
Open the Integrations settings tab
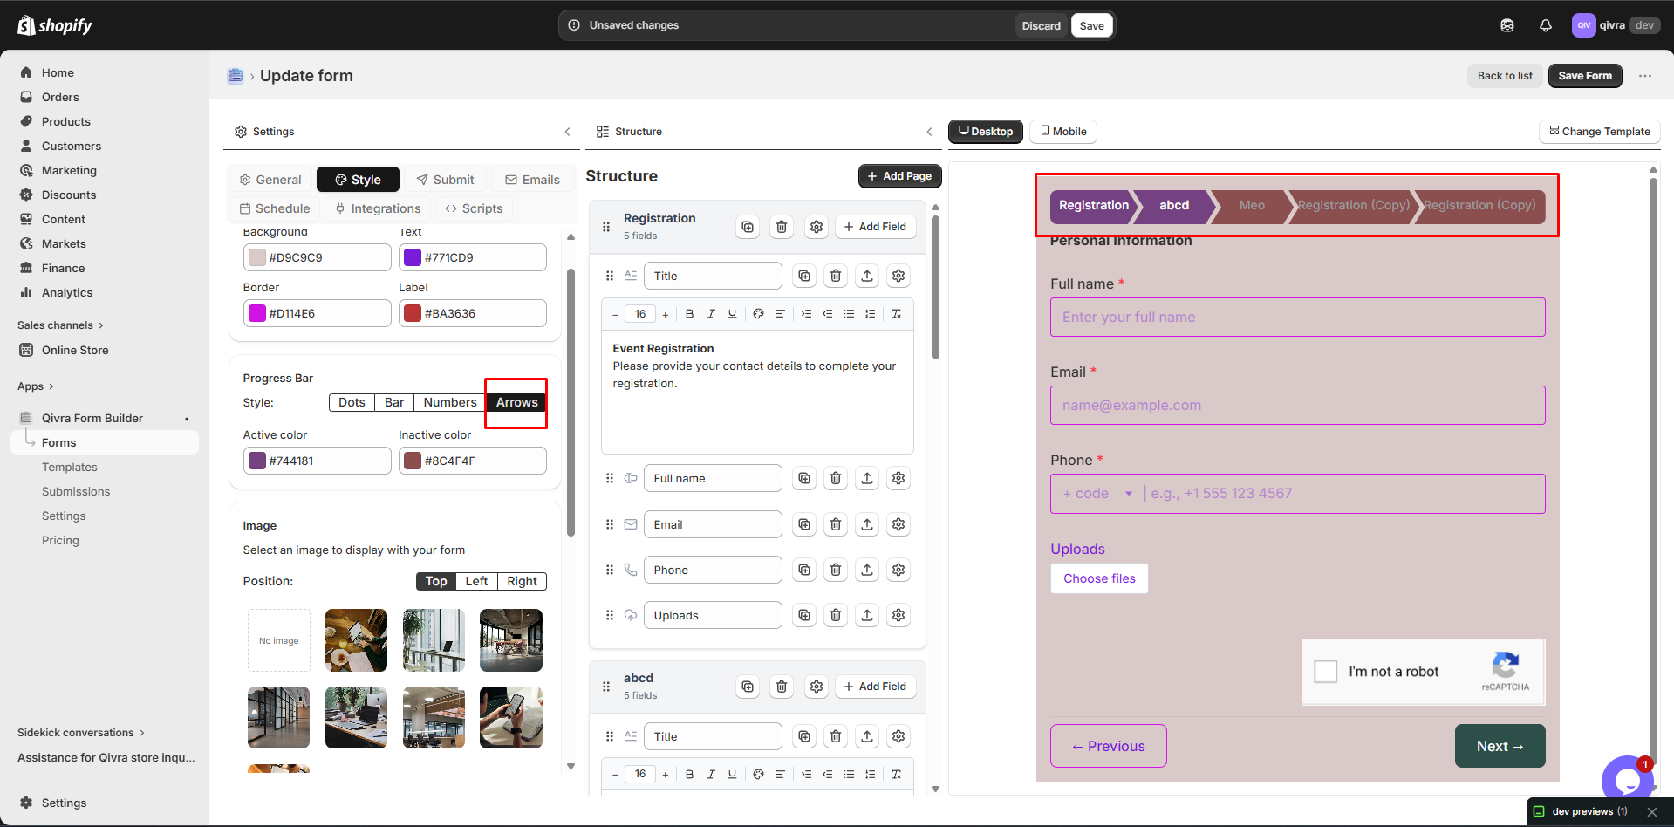[379, 208]
